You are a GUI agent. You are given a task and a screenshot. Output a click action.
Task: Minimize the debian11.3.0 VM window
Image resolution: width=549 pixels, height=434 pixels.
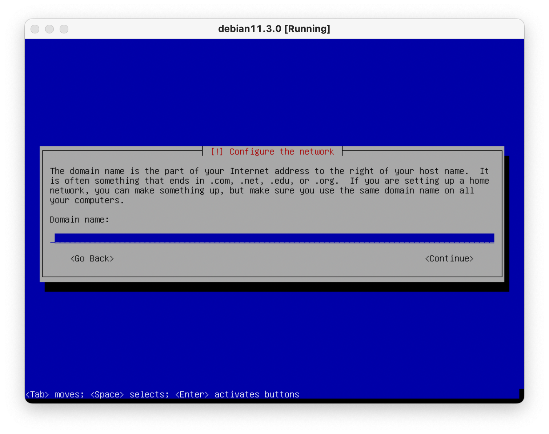click(x=49, y=29)
